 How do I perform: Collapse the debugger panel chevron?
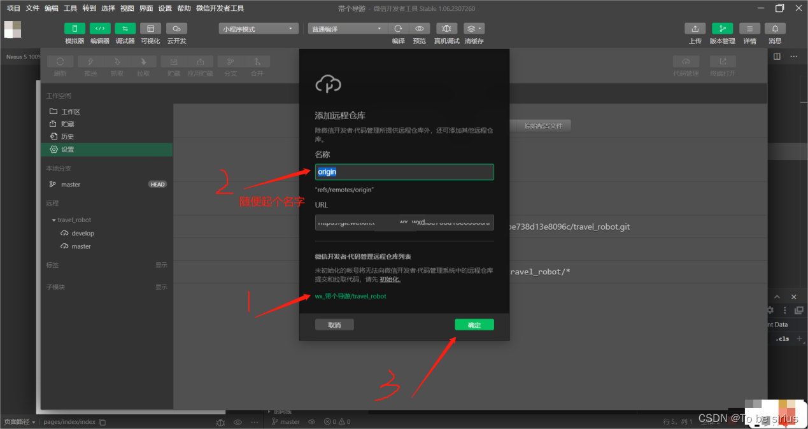coord(777,297)
